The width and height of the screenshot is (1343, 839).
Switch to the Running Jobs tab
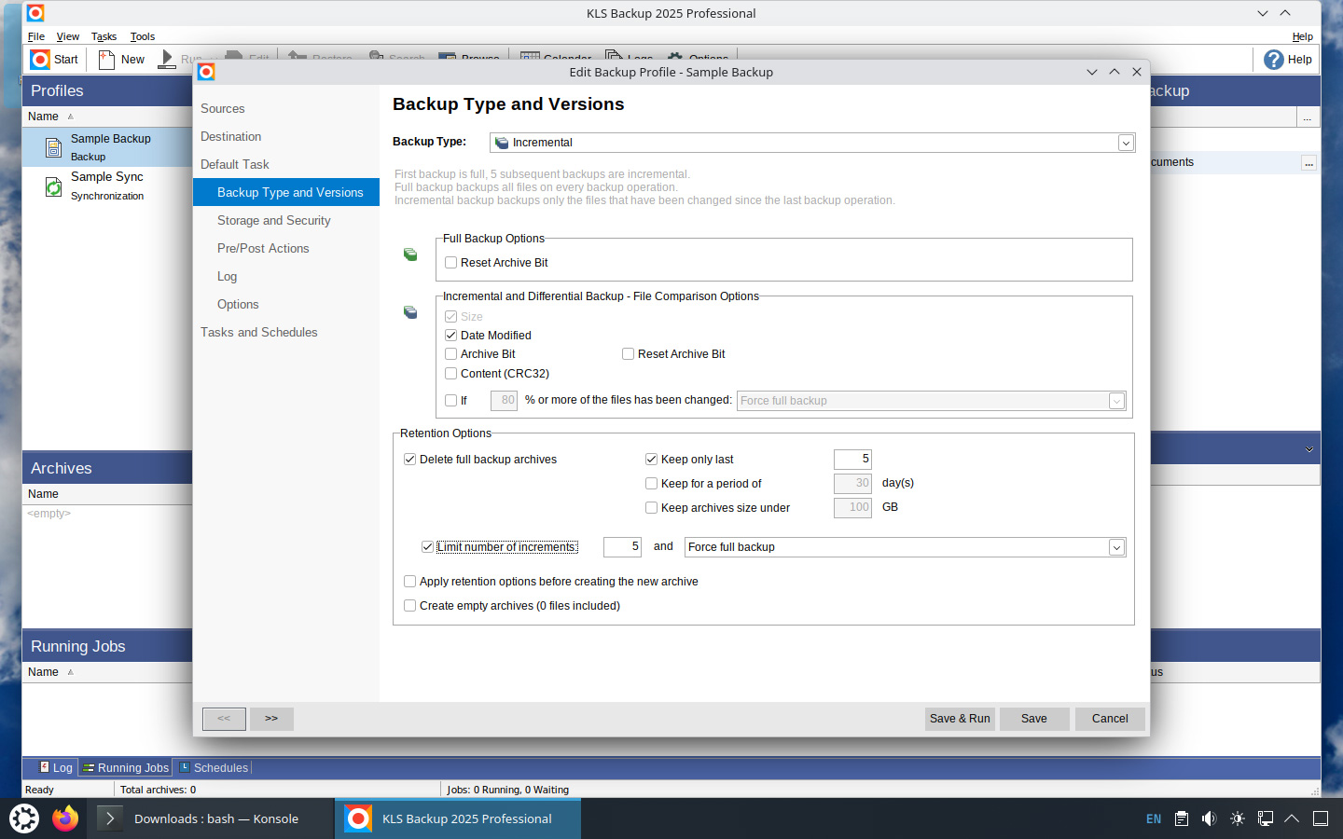126,768
